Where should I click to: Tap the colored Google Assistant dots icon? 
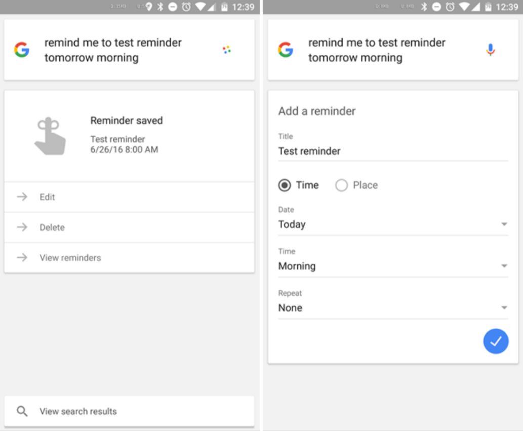227,50
